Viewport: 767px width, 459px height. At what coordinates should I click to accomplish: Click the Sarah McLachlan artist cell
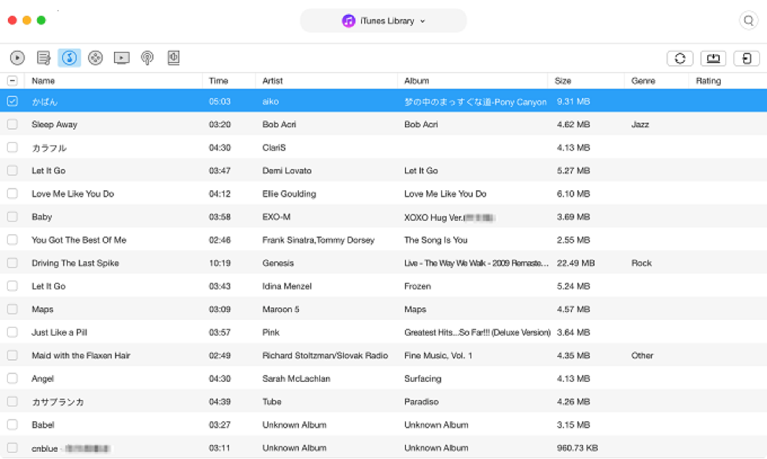(x=296, y=378)
